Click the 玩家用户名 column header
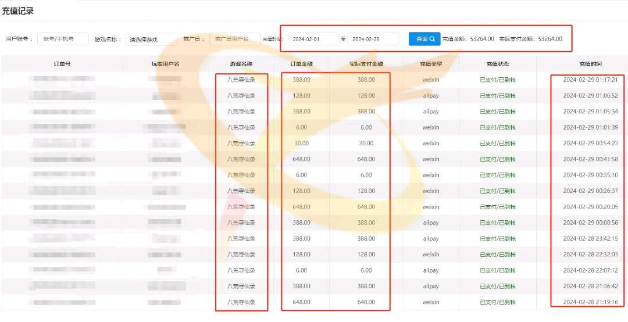The height and width of the screenshot is (322, 628). [166, 64]
